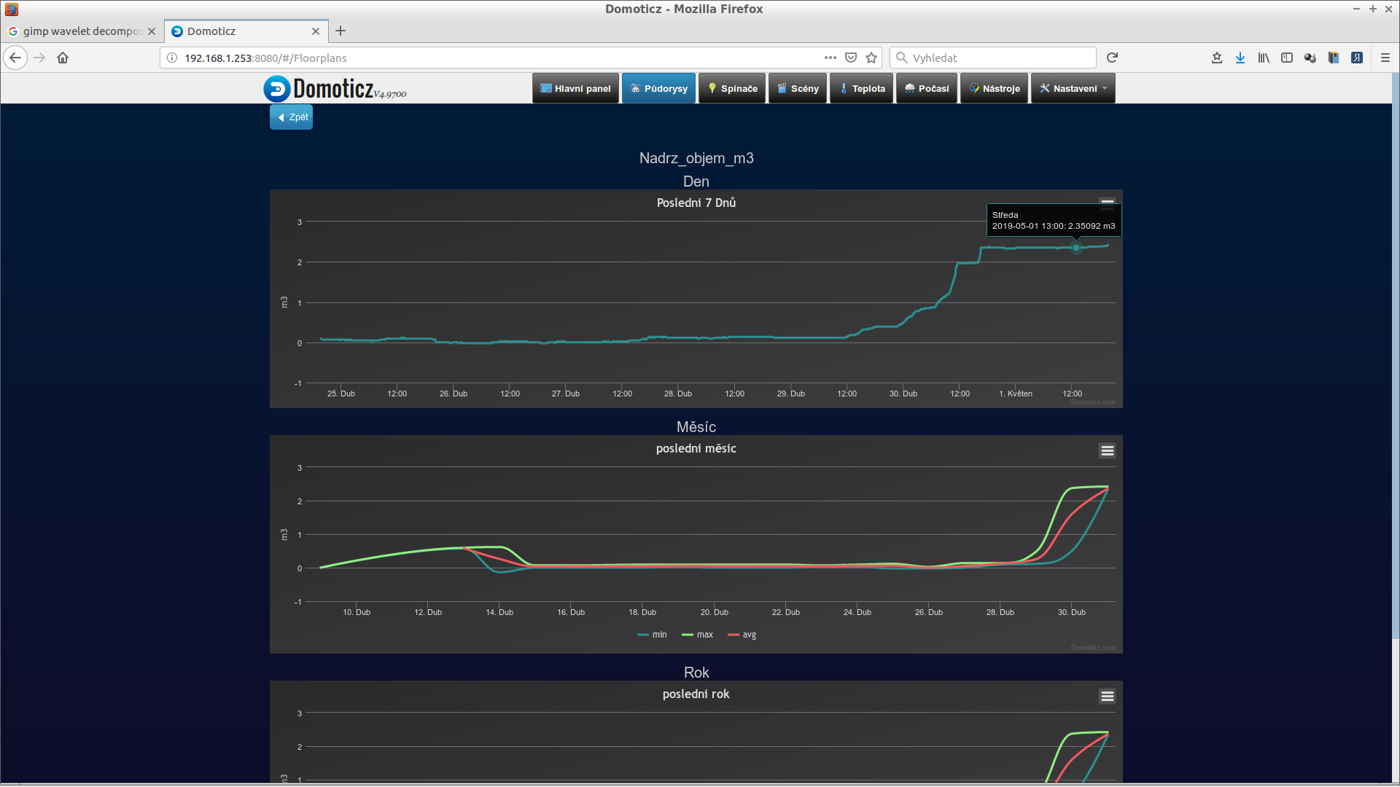
Task: Go to the Spínače switches page
Action: click(x=732, y=88)
